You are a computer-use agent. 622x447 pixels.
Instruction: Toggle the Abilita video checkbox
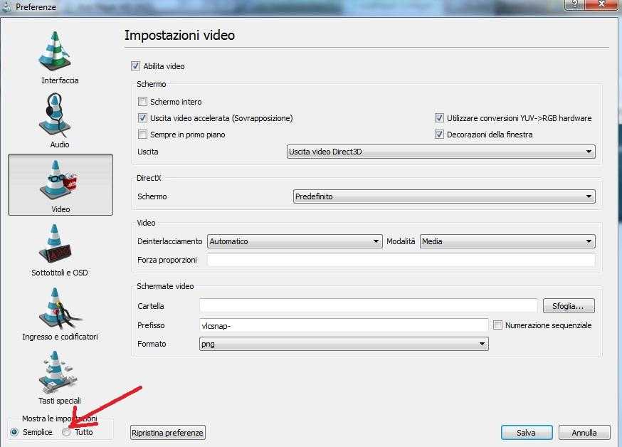[x=136, y=66]
